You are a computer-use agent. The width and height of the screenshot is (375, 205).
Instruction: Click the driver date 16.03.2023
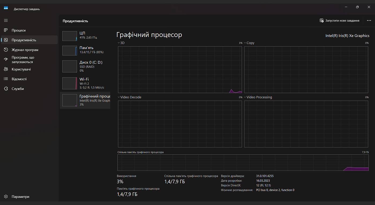click(263, 181)
